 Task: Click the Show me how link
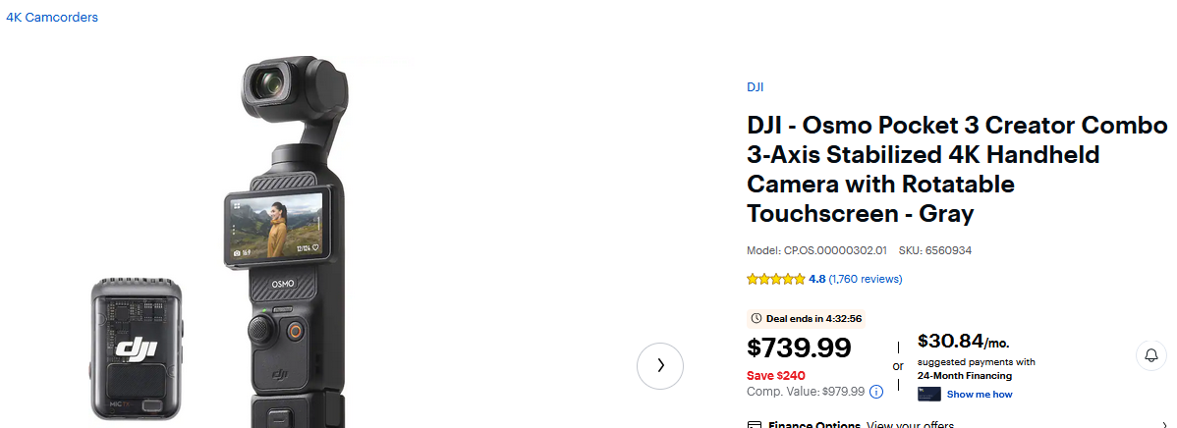[x=979, y=395]
